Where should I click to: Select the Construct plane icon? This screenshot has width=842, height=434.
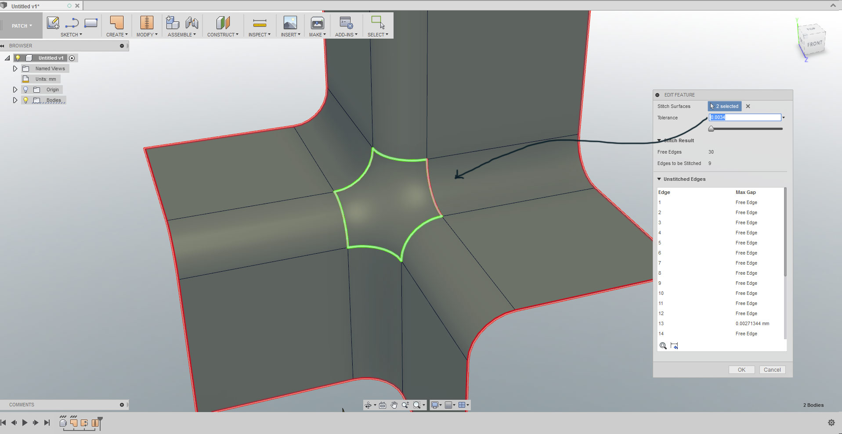click(x=223, y=22)
